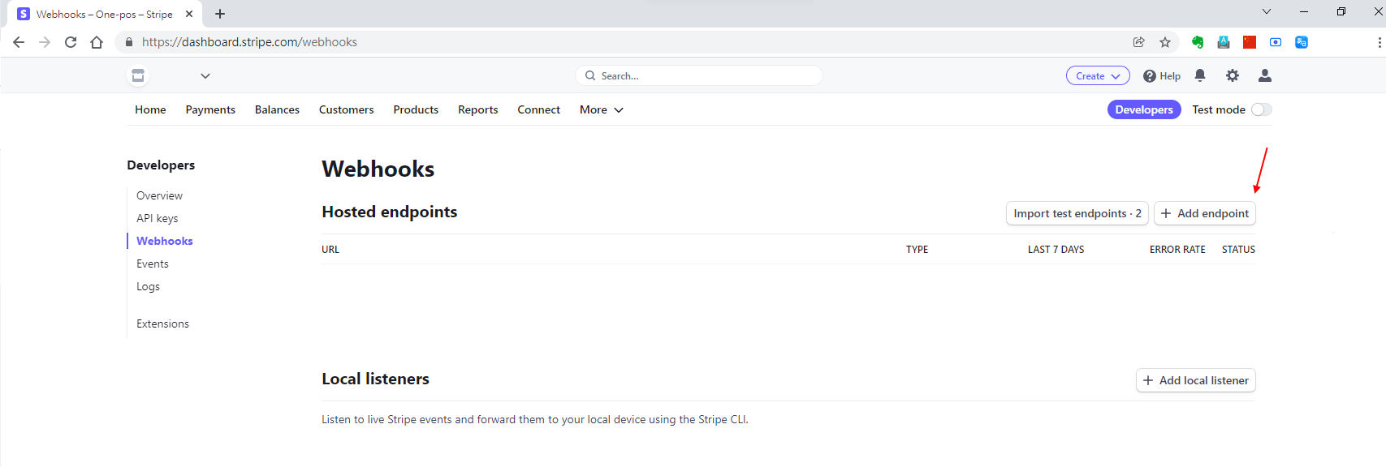Toggle Test mode switch
The image size is (1386, 467).
point(1261,109)
